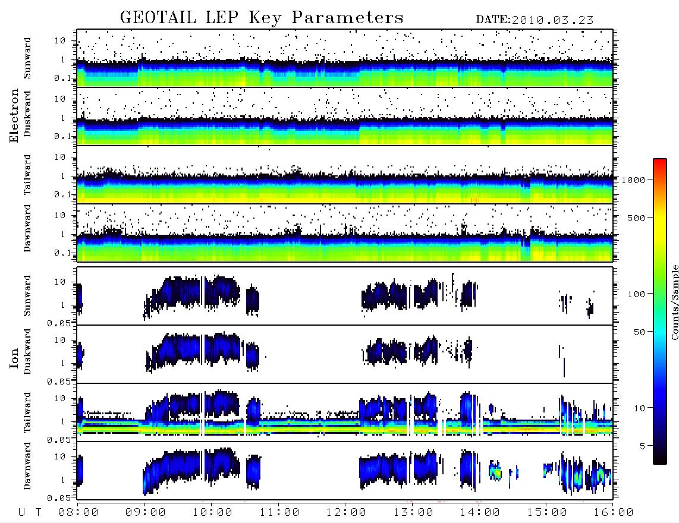This screenshot has width=679, height=523.
Task: Select the Electron Tailward panel label
Action: 27,175
